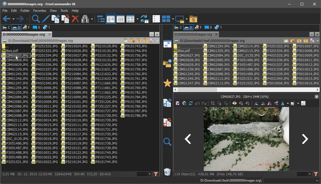
Task: Click the Synchronize folders icon
Action: (145, 19)
